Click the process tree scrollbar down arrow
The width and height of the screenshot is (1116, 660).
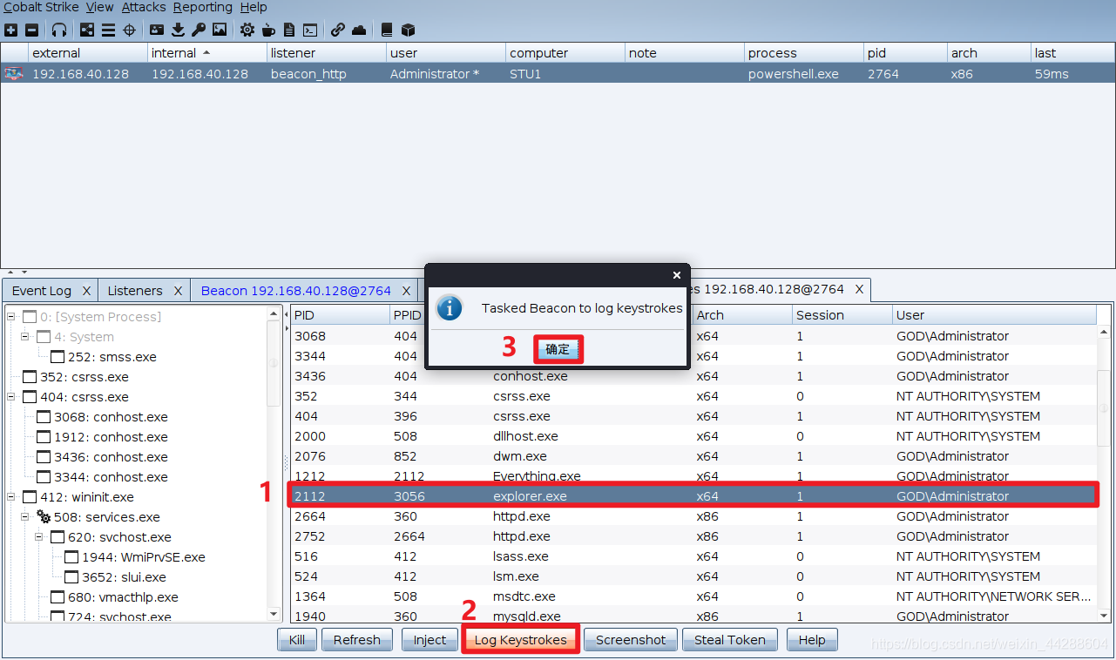(x=274, y=615)
